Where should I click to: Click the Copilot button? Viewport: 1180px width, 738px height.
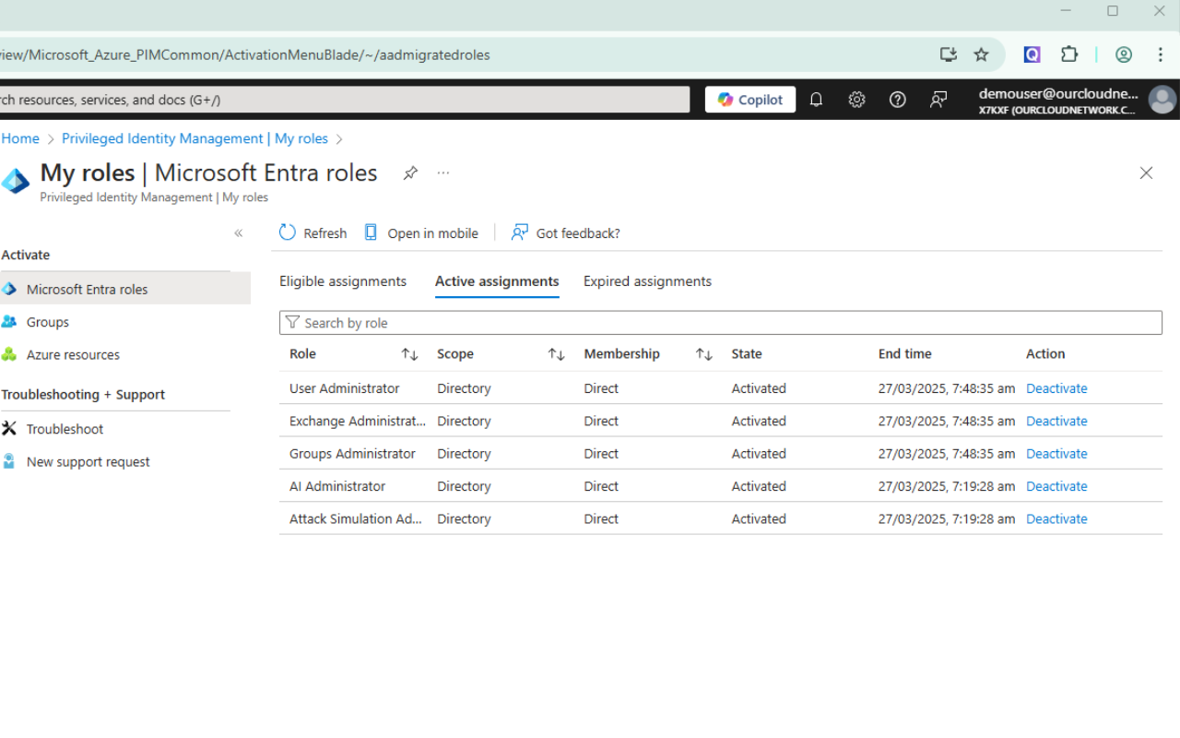coord(750,100)
